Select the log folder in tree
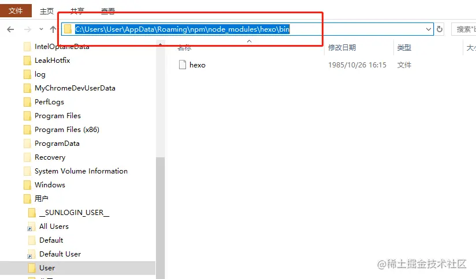The height and width of the screenshot is (279, 476). pos(40,74)
